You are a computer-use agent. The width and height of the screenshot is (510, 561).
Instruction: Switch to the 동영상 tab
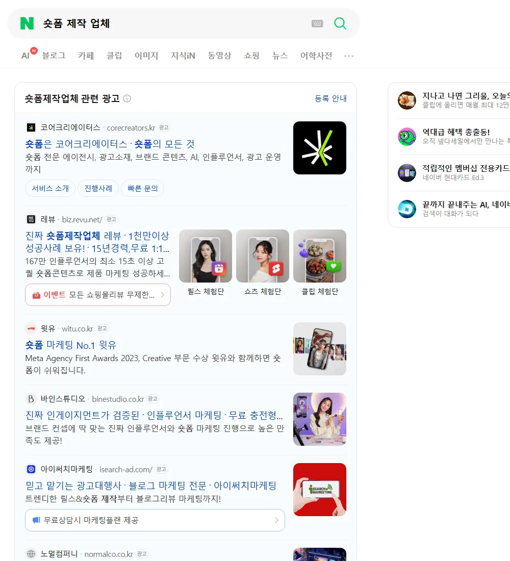(219, 56)
